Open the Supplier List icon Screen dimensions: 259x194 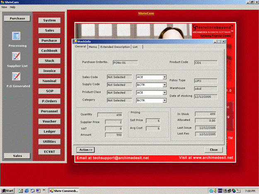16,56
